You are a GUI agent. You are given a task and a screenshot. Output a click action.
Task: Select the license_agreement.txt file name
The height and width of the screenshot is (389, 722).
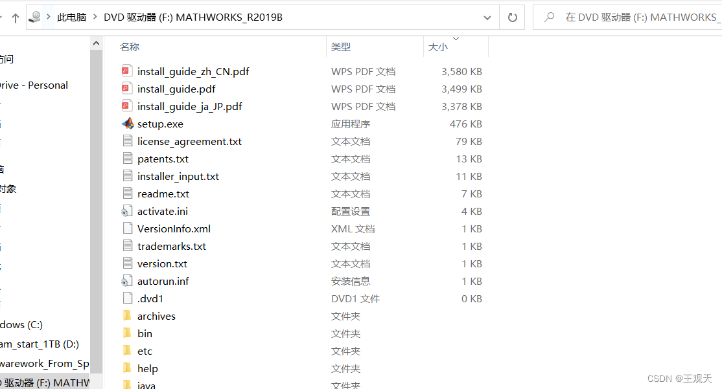(189, 142)
